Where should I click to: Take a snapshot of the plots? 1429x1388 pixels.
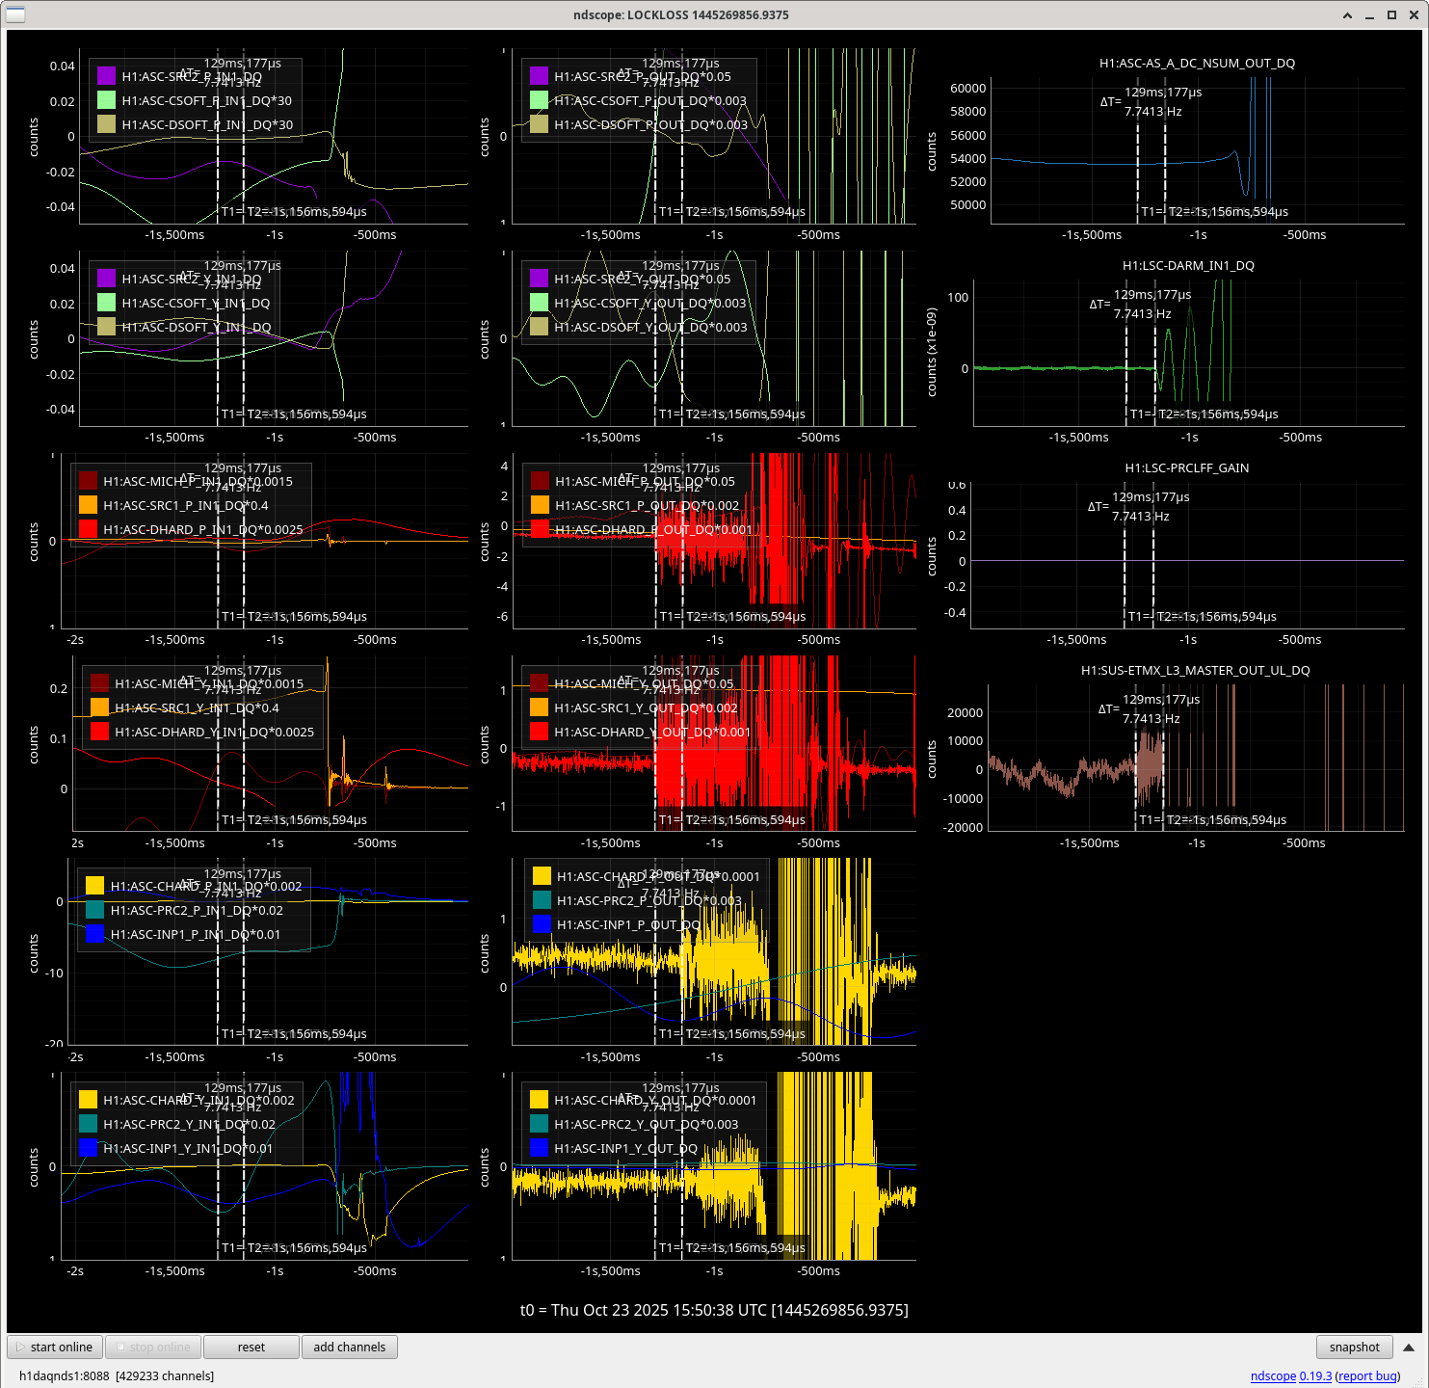(x=1354, y=1347)
